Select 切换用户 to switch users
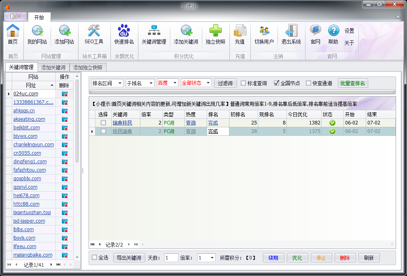The height and width of the screenshot is (276, 407). (x=264, y=34)
